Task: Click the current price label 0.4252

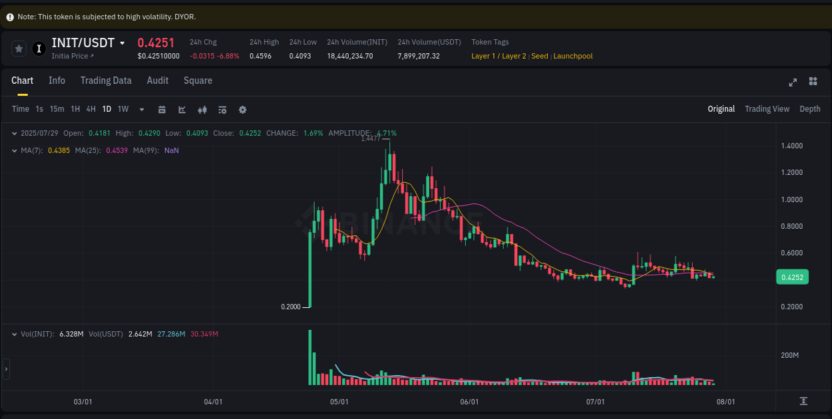Action: pyautogui.click(x=792, y=276)
